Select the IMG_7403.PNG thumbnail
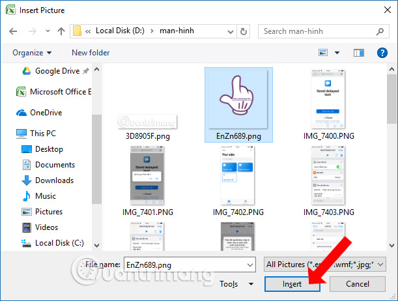398x301 pixels. pyautogui.click(x=328, y=175)
